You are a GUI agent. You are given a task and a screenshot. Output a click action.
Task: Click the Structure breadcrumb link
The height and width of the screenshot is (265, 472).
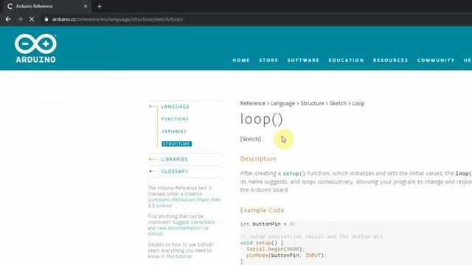[312, 103]
